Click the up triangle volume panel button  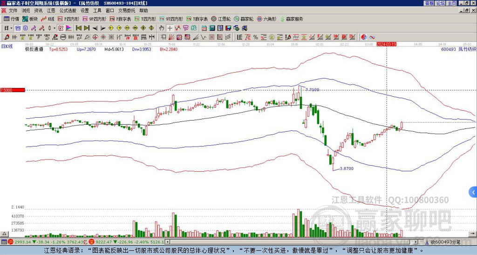[x=4, y=234]
